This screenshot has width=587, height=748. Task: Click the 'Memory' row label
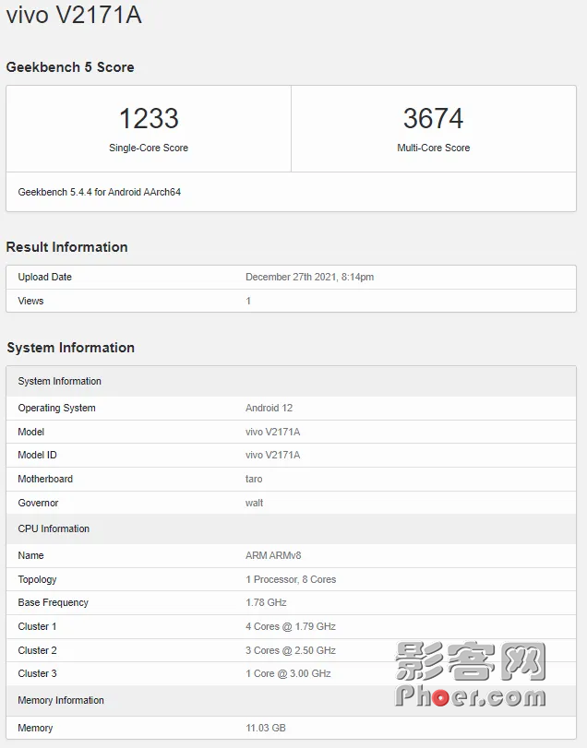35,728
